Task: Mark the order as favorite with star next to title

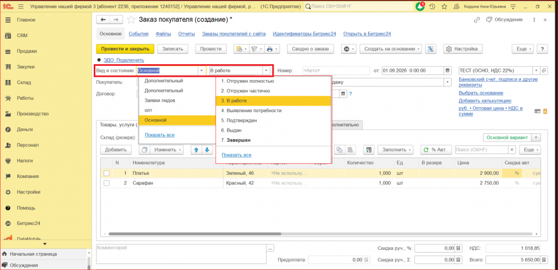Action: pyautogui.click(x=131, y=20)
